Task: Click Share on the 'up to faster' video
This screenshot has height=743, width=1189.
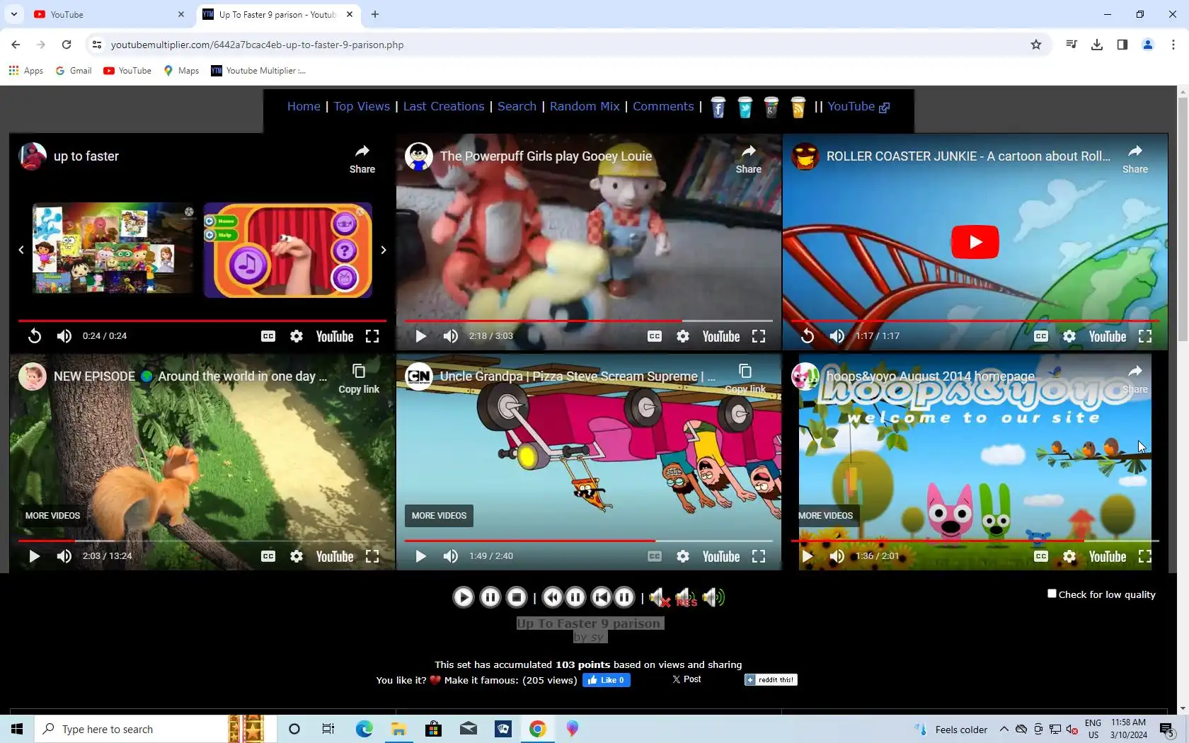Action: coord(362,159)
